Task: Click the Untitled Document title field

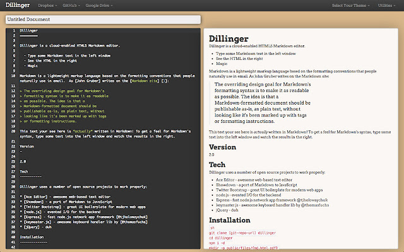Action: [103, 20]
